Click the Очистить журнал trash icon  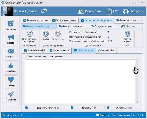coord(128,34)
